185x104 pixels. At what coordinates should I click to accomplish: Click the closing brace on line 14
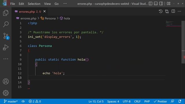click(29, 82)
